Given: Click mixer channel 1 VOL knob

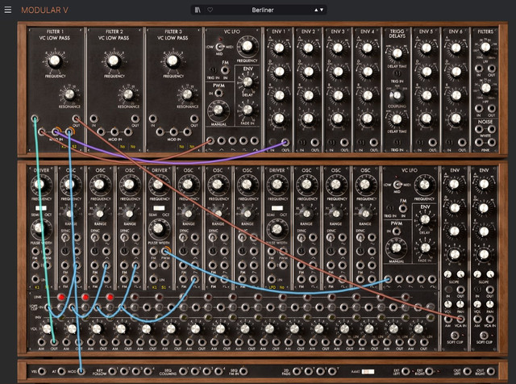Looking at the screenshot, I should pyautogui.click(x=47, y=328).
